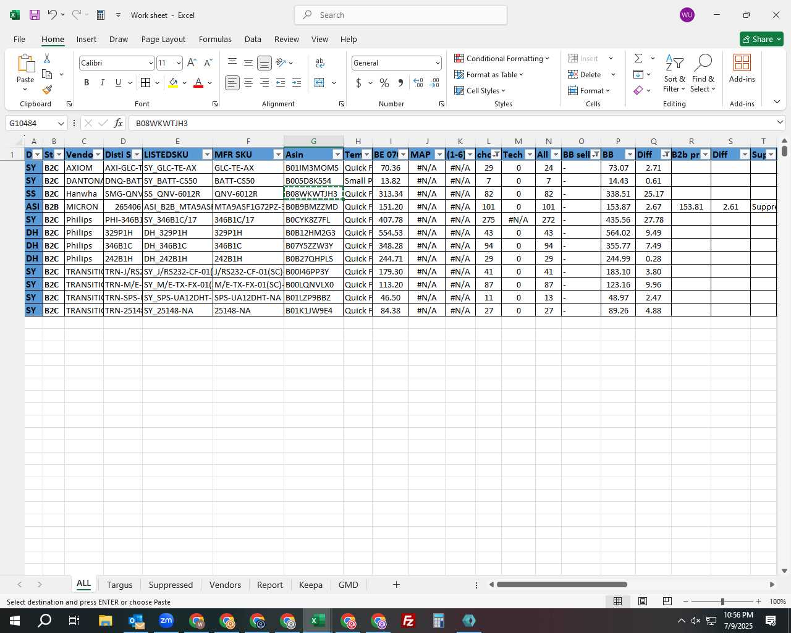
Task: Click the Increase Font Size icon
Action: (192, 62)
